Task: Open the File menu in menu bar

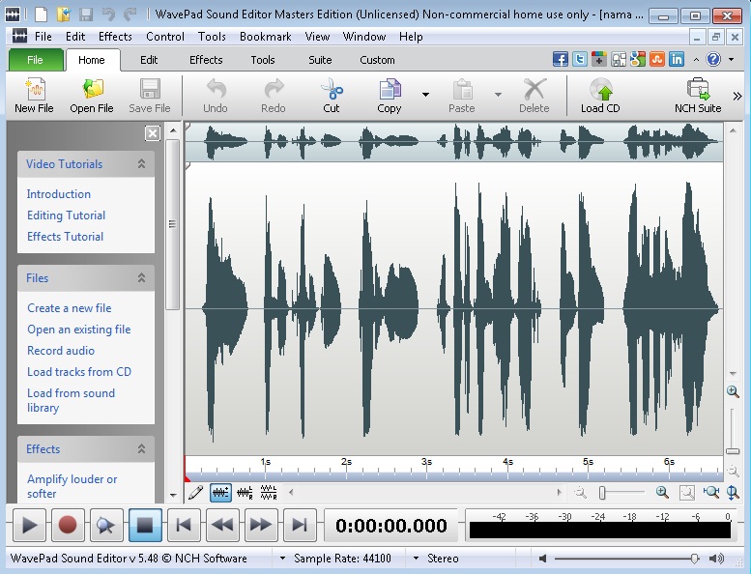Action: click(43, 37)
